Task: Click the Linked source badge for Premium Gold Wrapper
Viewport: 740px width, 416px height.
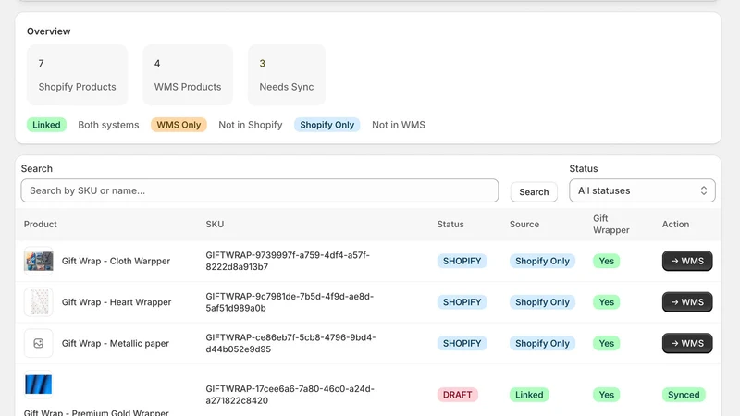Action: pyautogui.click(x=529, y=395)
